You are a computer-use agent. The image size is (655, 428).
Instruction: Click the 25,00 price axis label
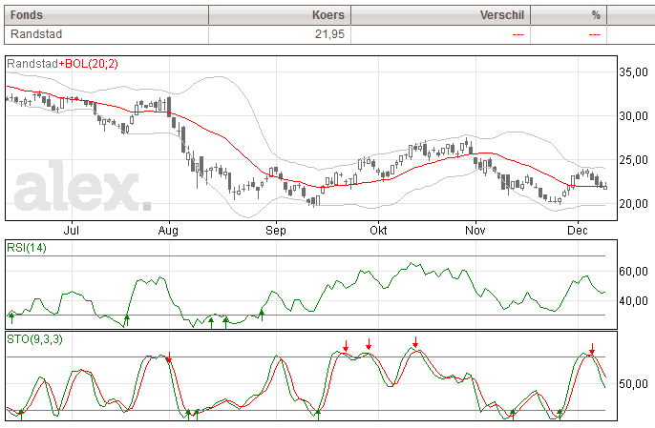[633, 160]
